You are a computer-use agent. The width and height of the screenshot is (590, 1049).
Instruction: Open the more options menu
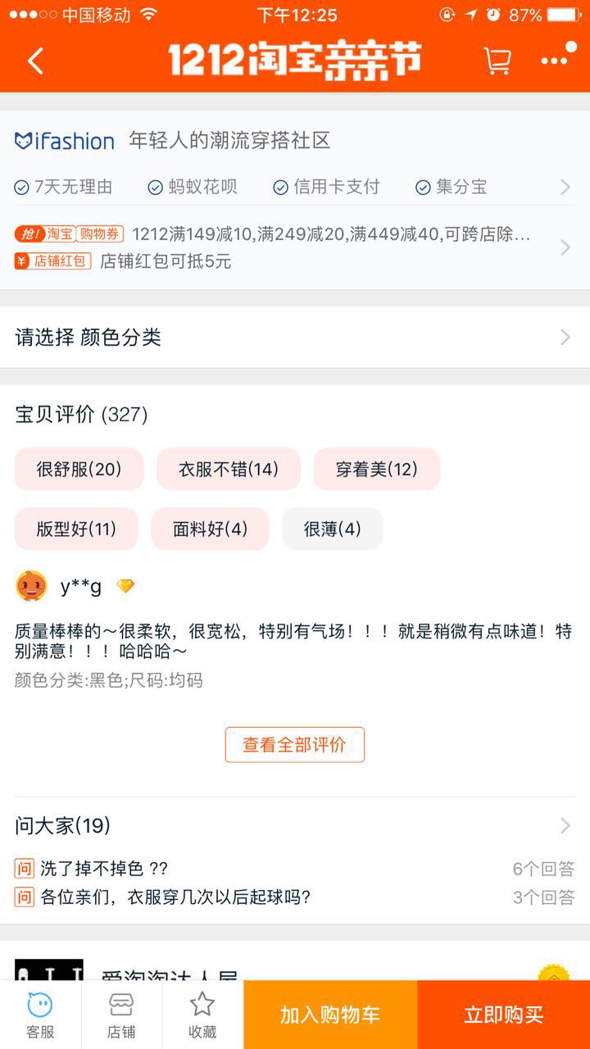point(555,61)
